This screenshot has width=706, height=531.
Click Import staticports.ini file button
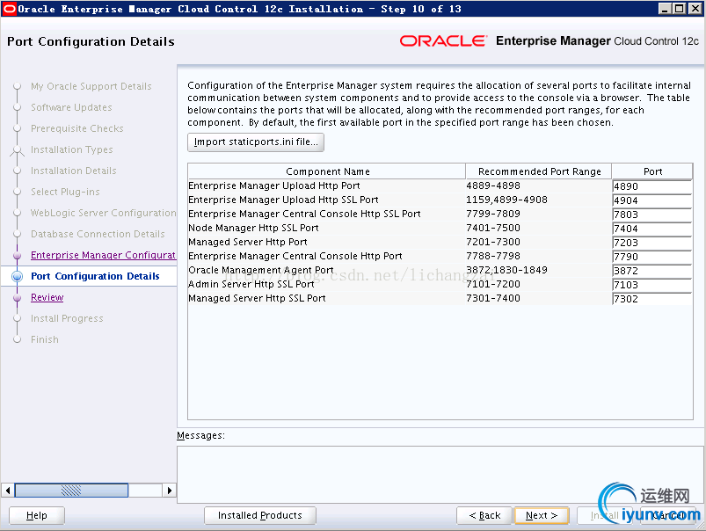click(255, 142)
